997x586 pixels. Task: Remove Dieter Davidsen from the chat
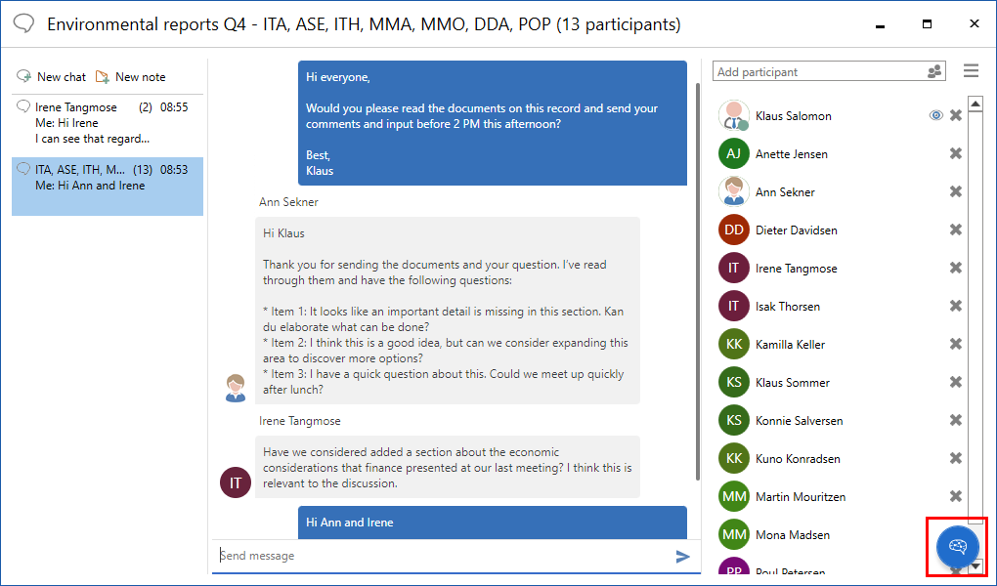pyautogui.click(x=956, y=230)
